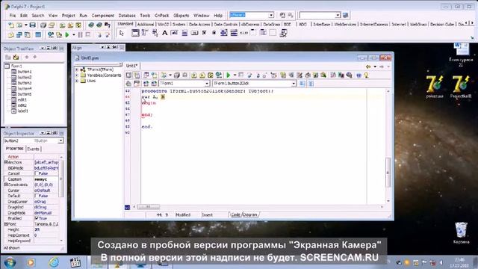Viewport: 478px width, 269px height.
Task: Click the horizontal scrollbar thumb of the editor
Action: [x=148, y=207]
